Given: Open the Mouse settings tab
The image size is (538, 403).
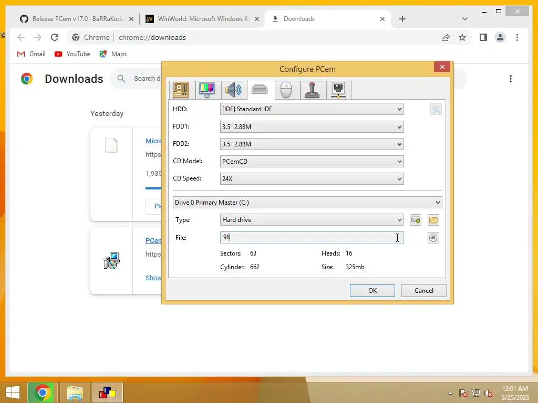Looking at the screenshot, I should [x=286, y=90].
